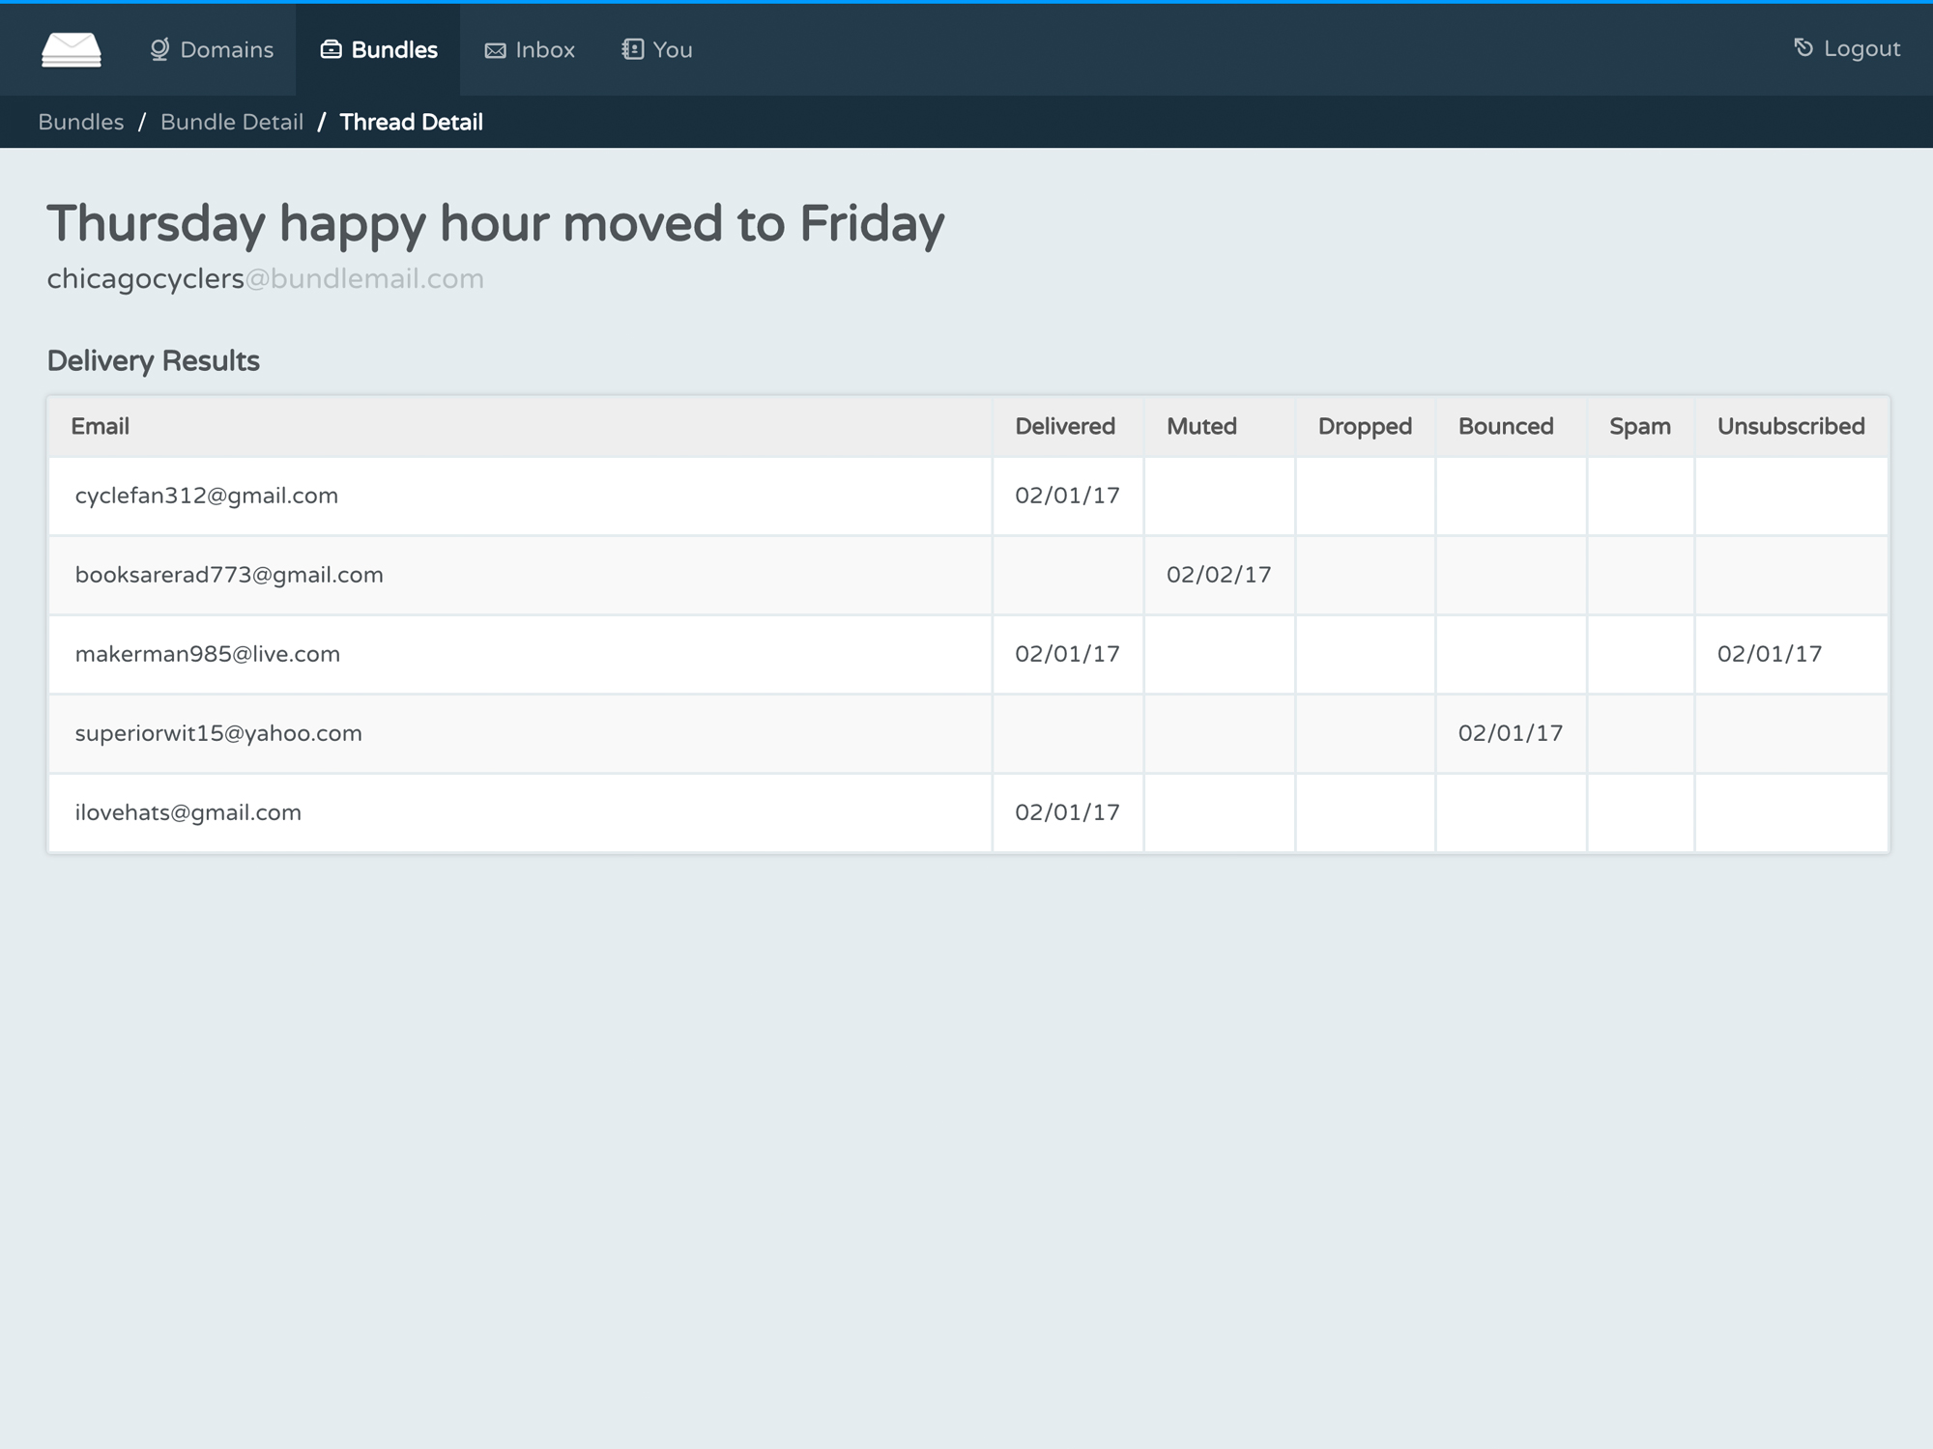Click the Logout link

point(1847,48)
